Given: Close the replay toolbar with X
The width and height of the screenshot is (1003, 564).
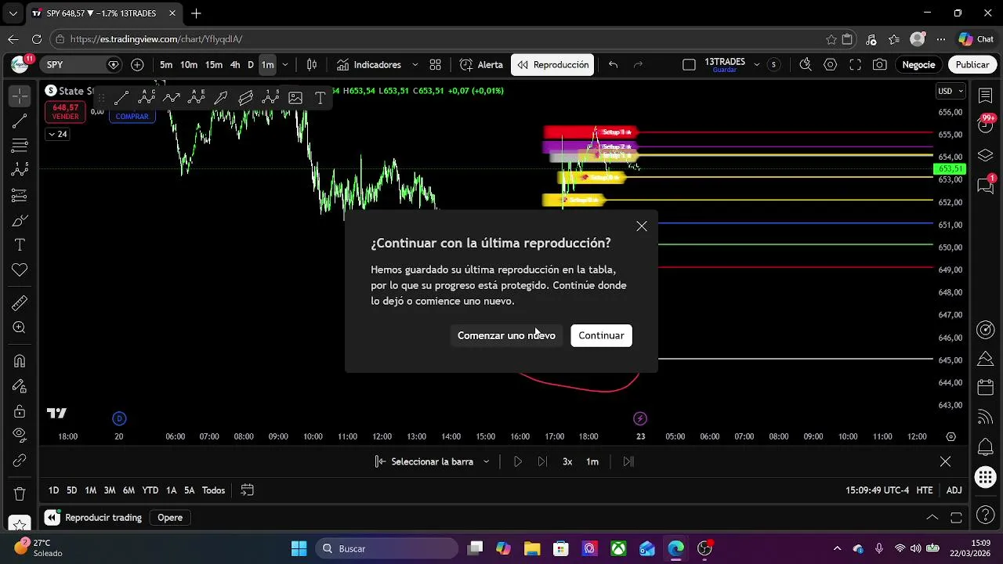Looking at the screenshot, I should (945, 461).
